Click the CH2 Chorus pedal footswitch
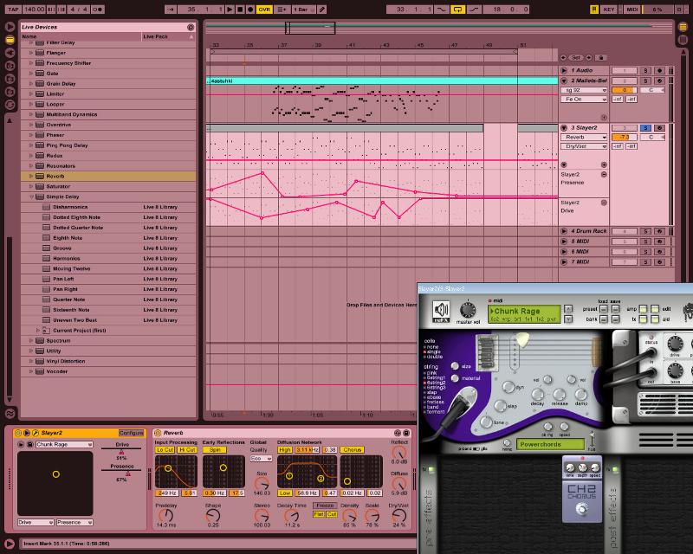Image resolution: width=693 pixels, height=554 pixels. 582,508
